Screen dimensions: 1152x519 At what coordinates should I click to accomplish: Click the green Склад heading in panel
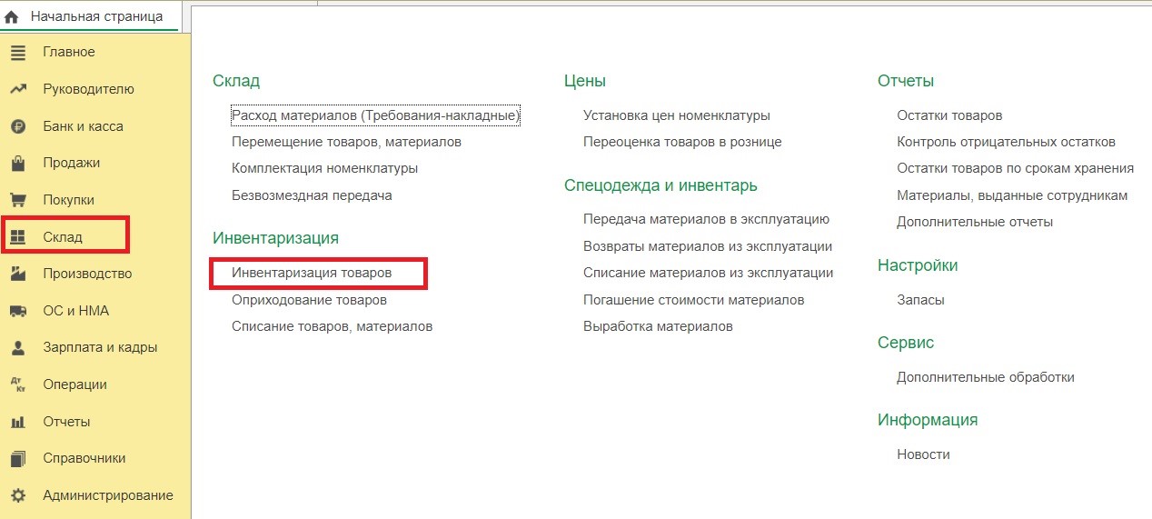pos(236,81)
